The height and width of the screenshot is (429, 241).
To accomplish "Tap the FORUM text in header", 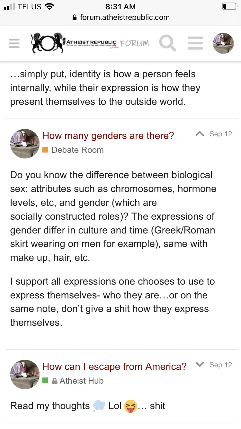I will coord(134,43).
